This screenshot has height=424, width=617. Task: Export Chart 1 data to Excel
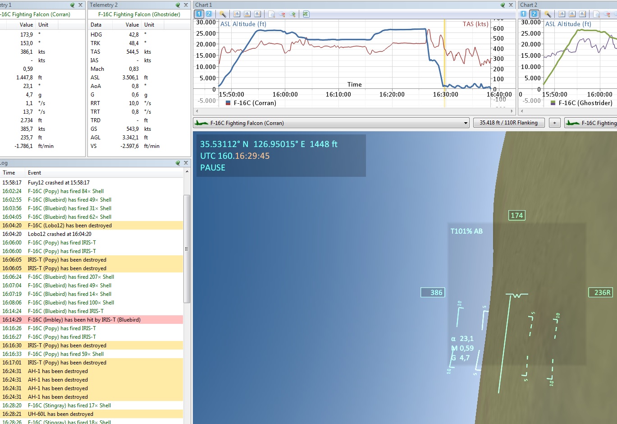(306, 14)
